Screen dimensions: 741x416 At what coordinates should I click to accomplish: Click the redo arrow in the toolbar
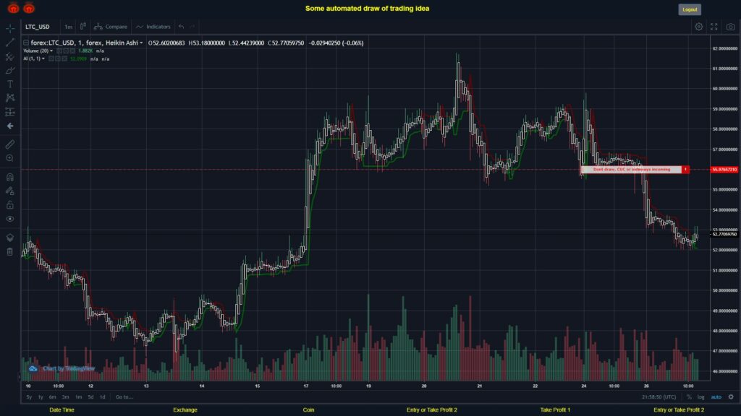(192, 27)
